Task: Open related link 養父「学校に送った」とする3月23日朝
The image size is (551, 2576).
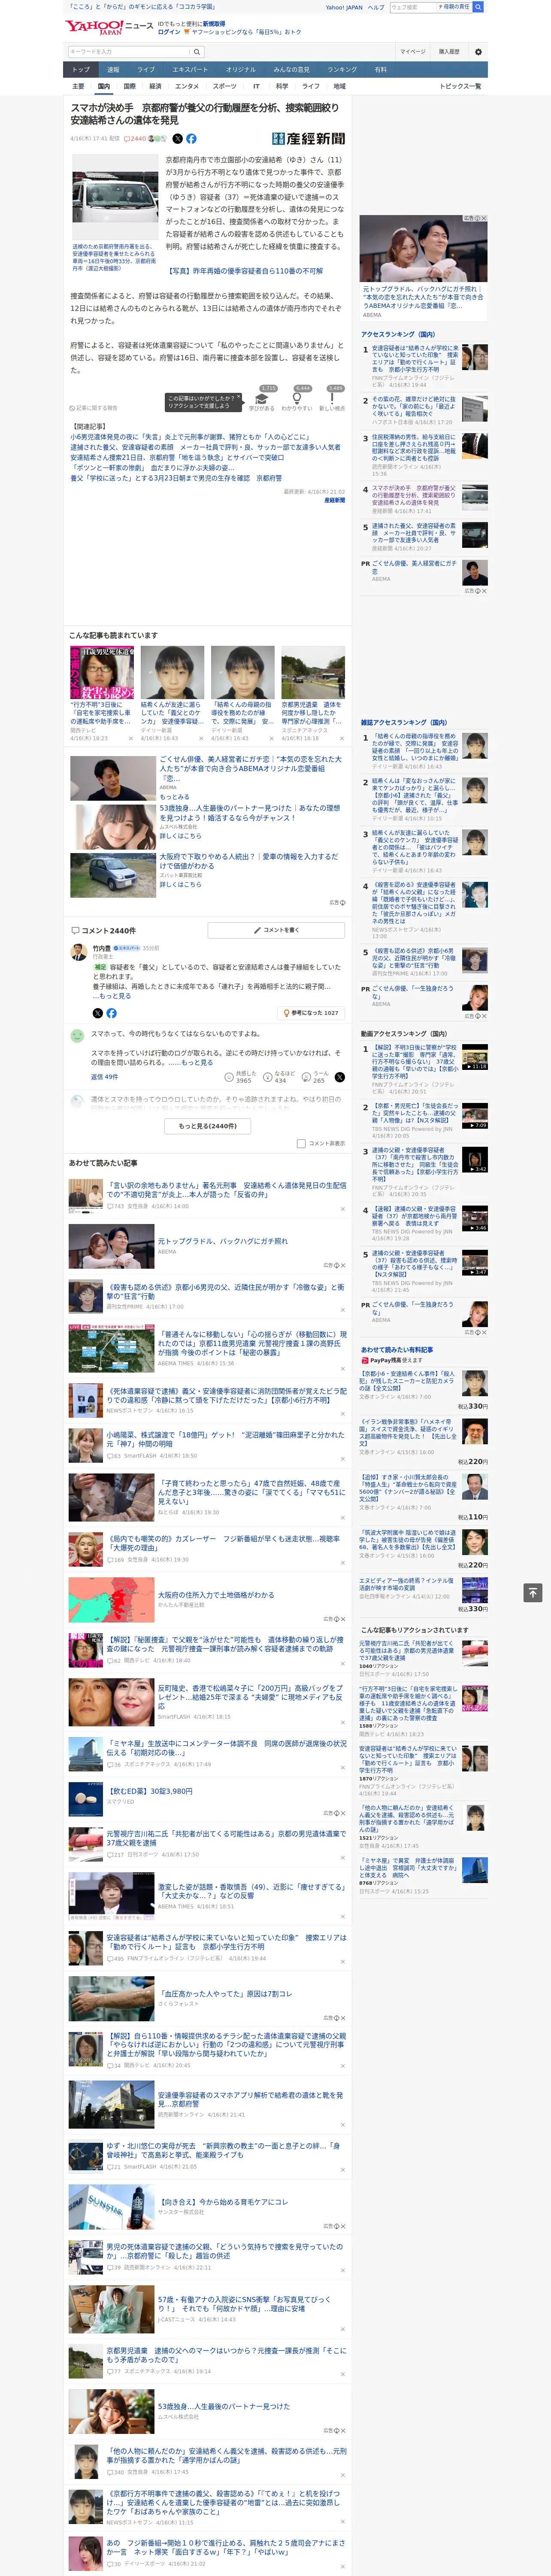Action: pyautogui.click(x=176, y=478)
